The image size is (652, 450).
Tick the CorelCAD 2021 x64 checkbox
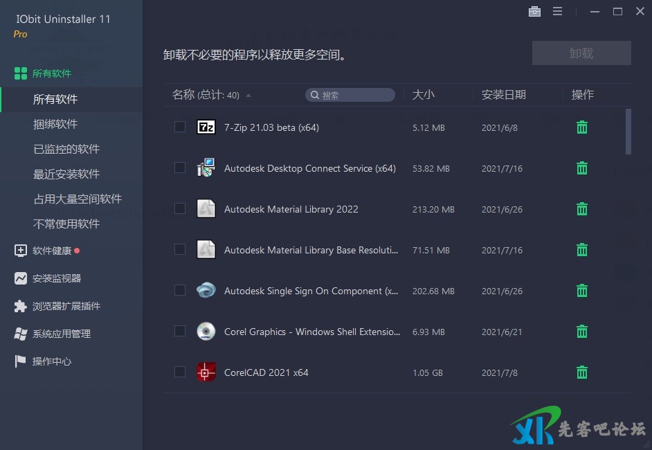[x=180, y=372]
